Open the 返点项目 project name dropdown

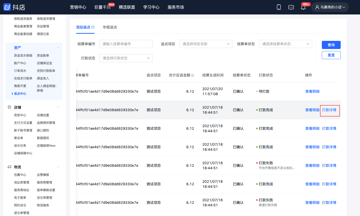click(x=206, y=44)
